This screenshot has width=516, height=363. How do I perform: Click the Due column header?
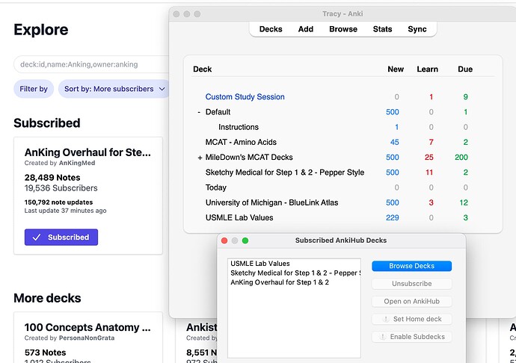click(465, 69)
